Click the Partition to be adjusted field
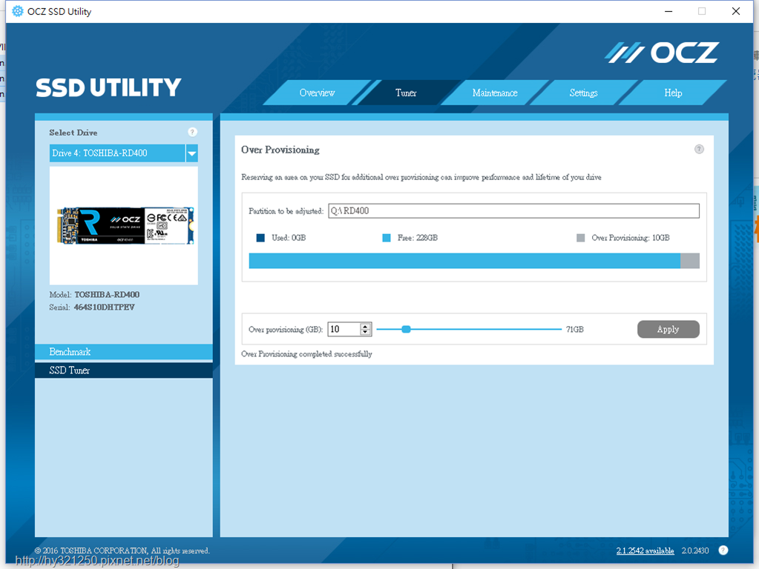This screenshot has width=759, height=569. pyautogui.click(x=513, y=210)
